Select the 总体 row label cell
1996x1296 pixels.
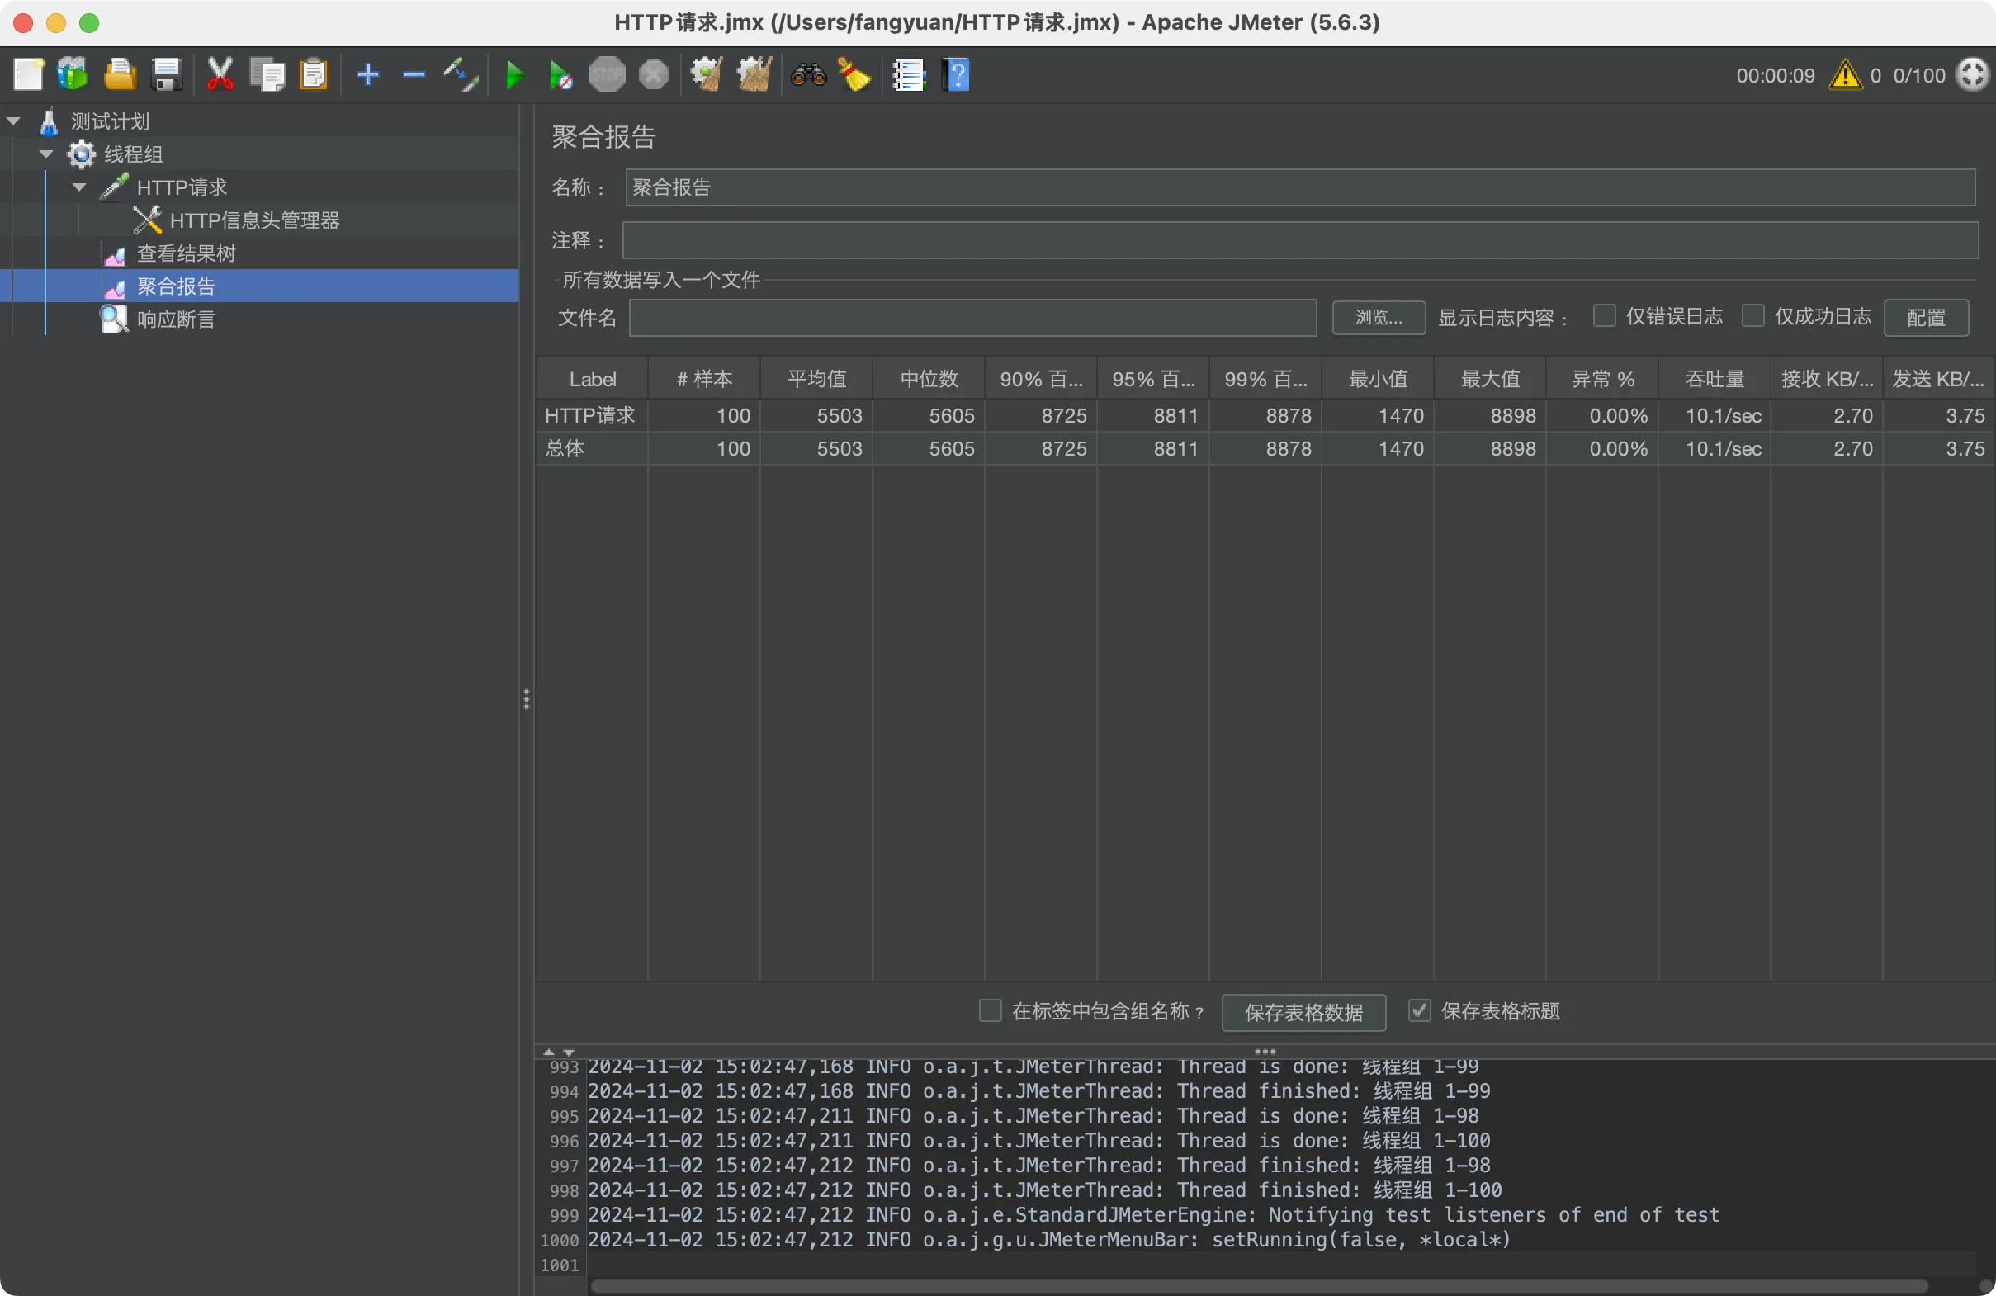[x=592, y=449]
